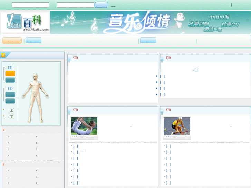Select the blue tab farthest from the orange tab

[148, 40]
